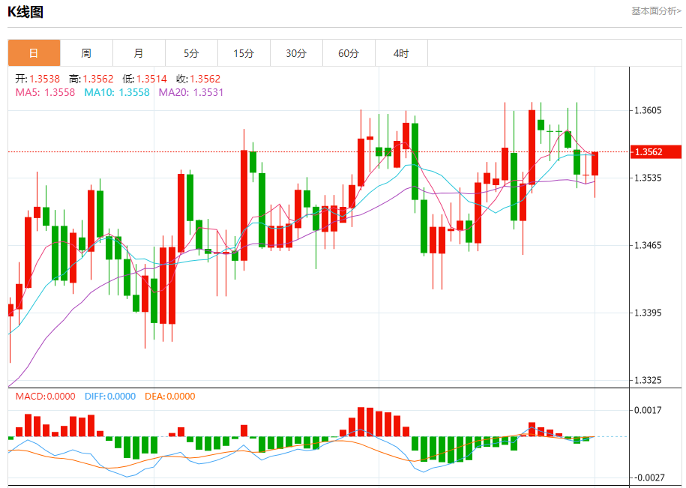Click the MACD:0.0000 indicator label
Screen dimensions: 686x488
[x=46, y=397]
